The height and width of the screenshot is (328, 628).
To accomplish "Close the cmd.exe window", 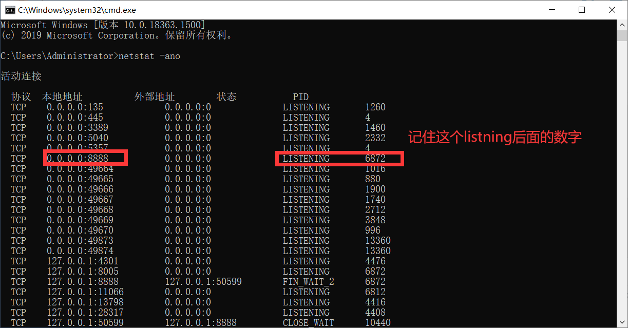I will coord(612,9).
